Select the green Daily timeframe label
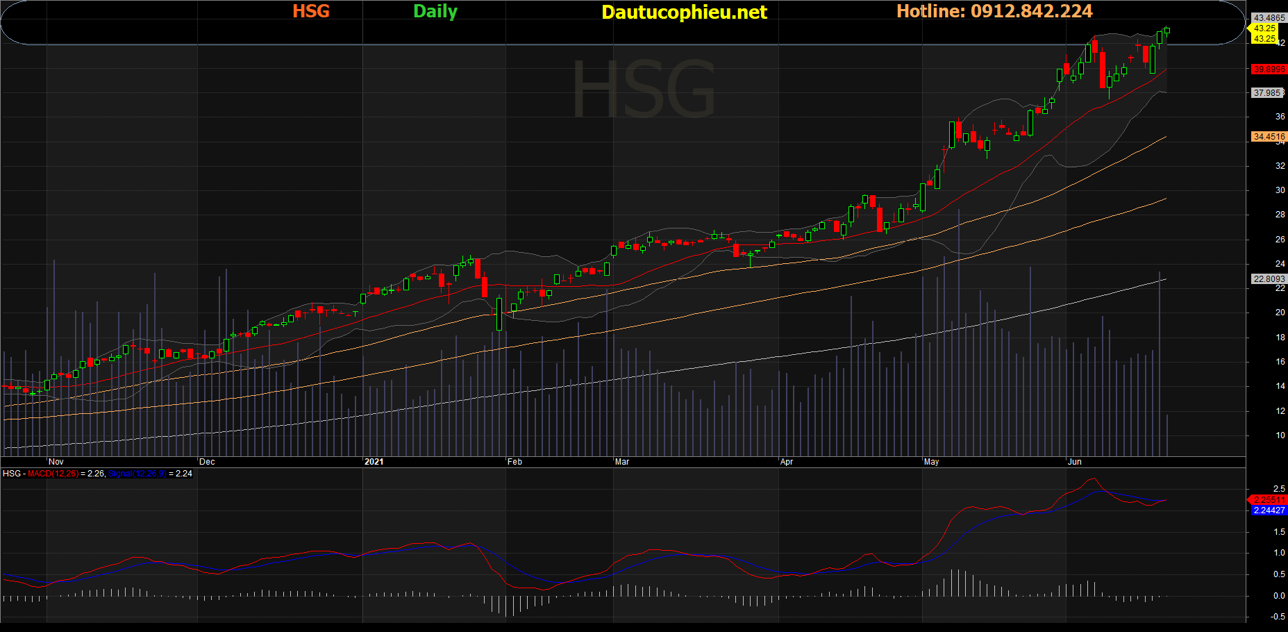The image size is (1288, 632). (x=435, y=12)
